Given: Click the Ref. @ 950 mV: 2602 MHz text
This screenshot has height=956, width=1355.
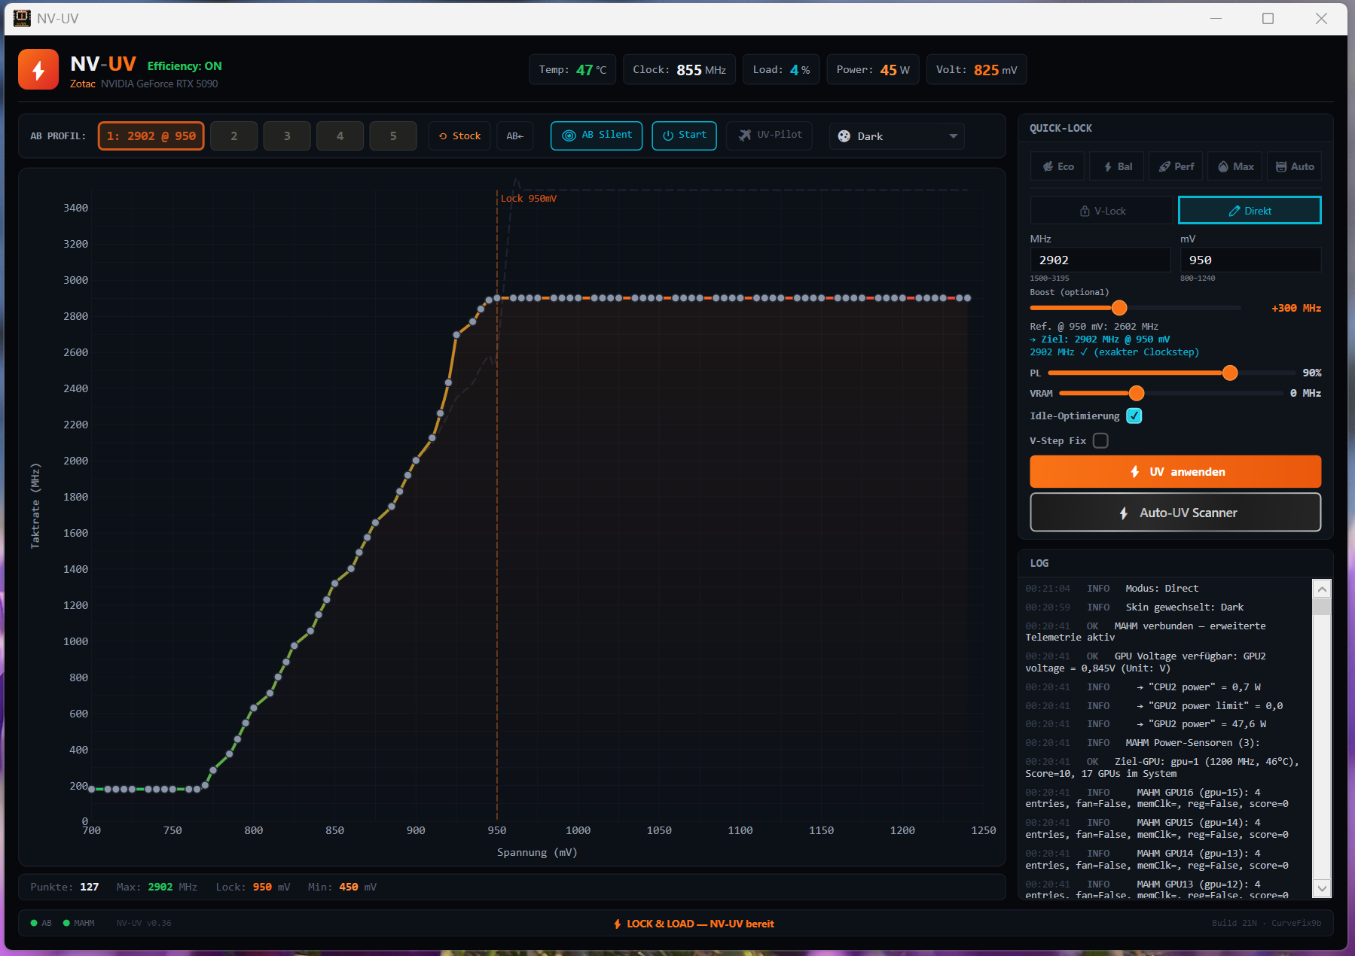Looking at the screenshot, I should tap(1094, 327).
